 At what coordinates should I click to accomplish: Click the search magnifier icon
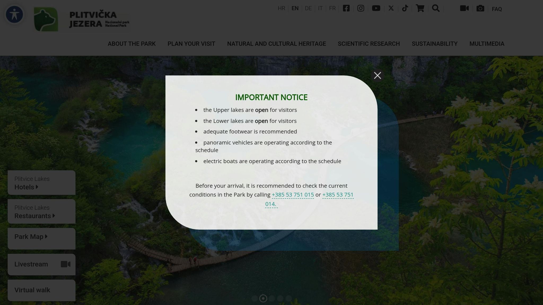pyautogui.click(x=436, y=8)
